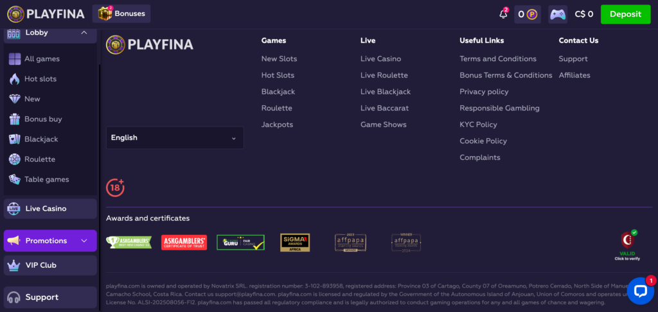Click the green Deposit button
The width and height of the screenshot is (658, 312).
[625, 14]
